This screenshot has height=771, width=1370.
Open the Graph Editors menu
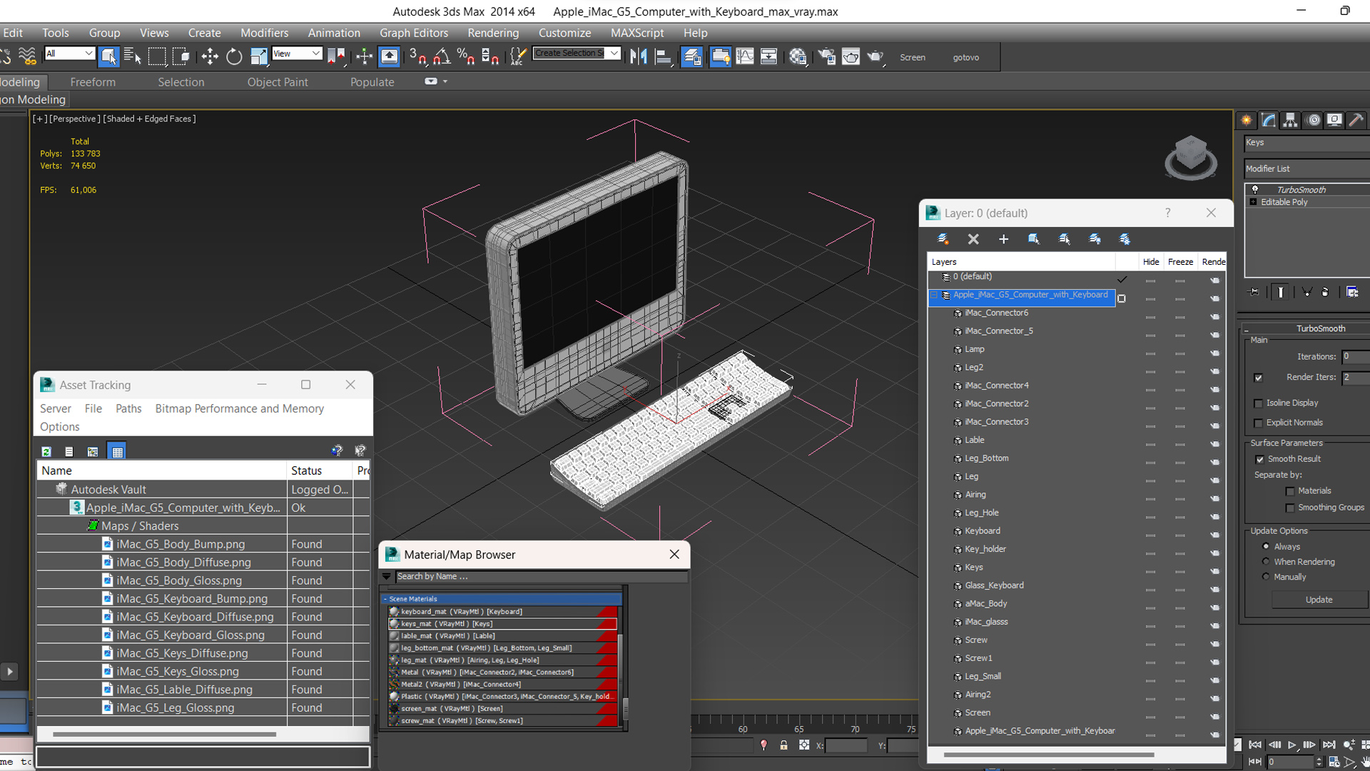414,33
